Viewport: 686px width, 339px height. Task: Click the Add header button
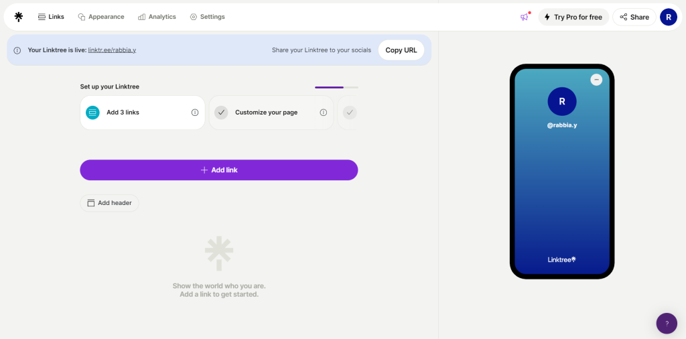(x=109, y=203)
